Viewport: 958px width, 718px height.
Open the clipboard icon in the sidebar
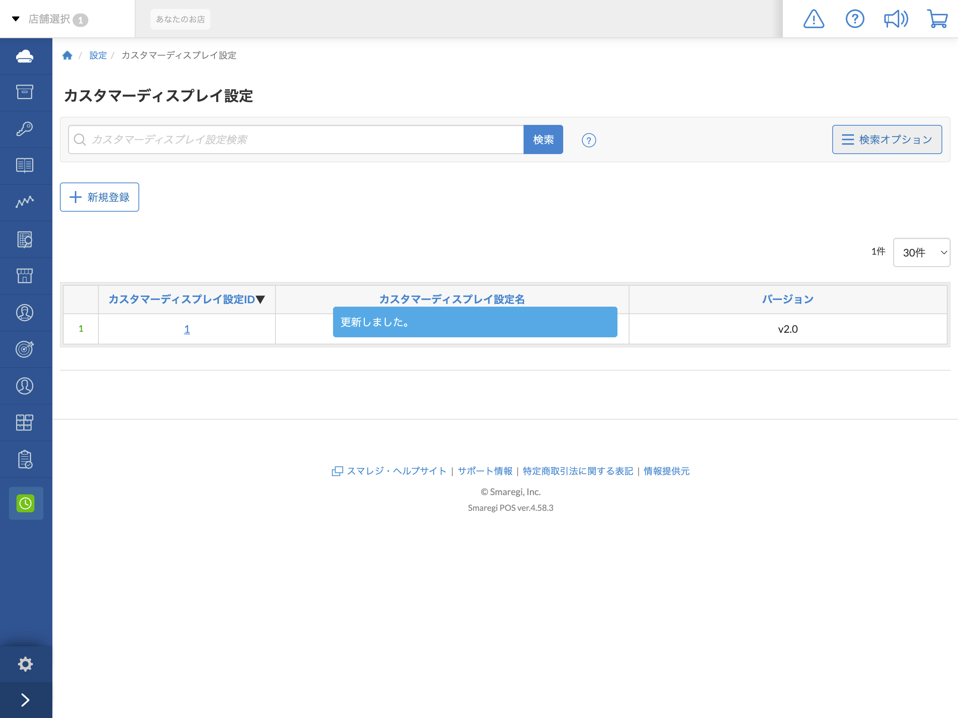25,459
